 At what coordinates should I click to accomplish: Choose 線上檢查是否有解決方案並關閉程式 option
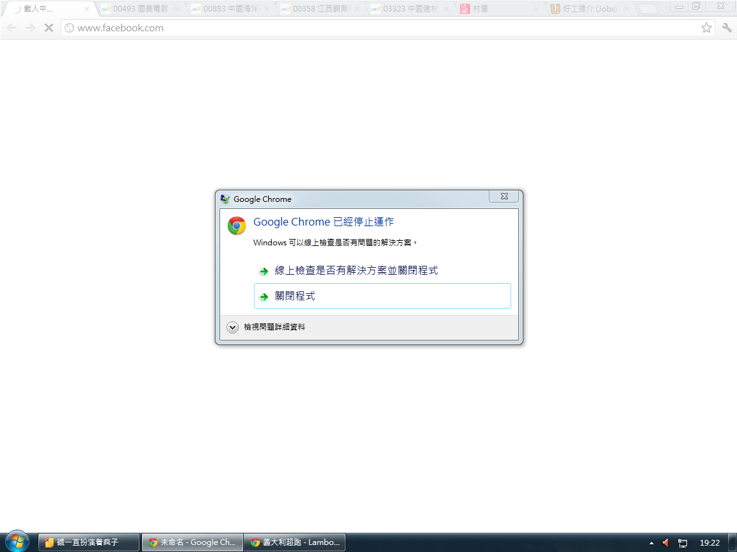click(382, 270)
